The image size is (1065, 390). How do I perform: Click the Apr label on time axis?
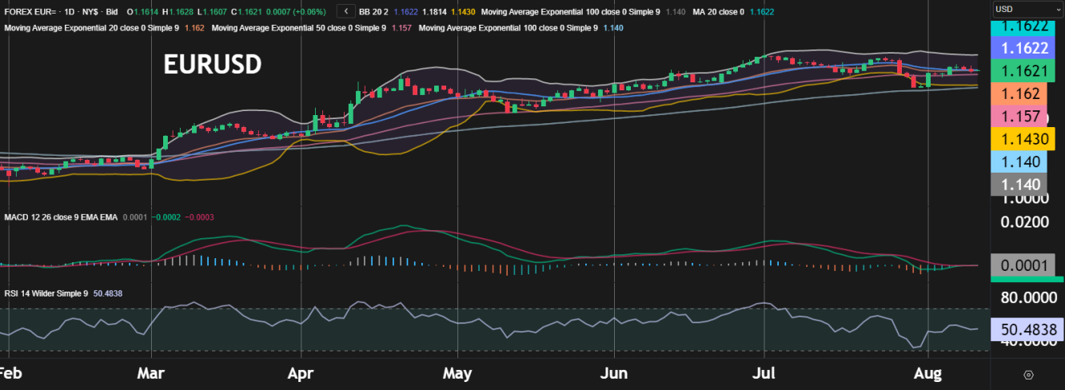pos(301,373)
